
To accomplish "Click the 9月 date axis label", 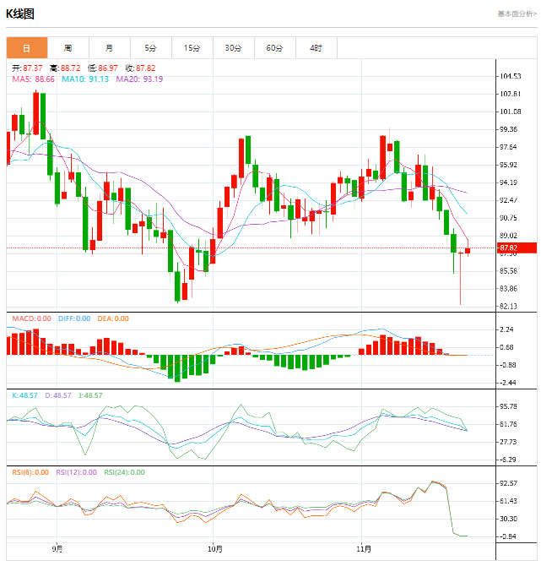I will point(57,549).
